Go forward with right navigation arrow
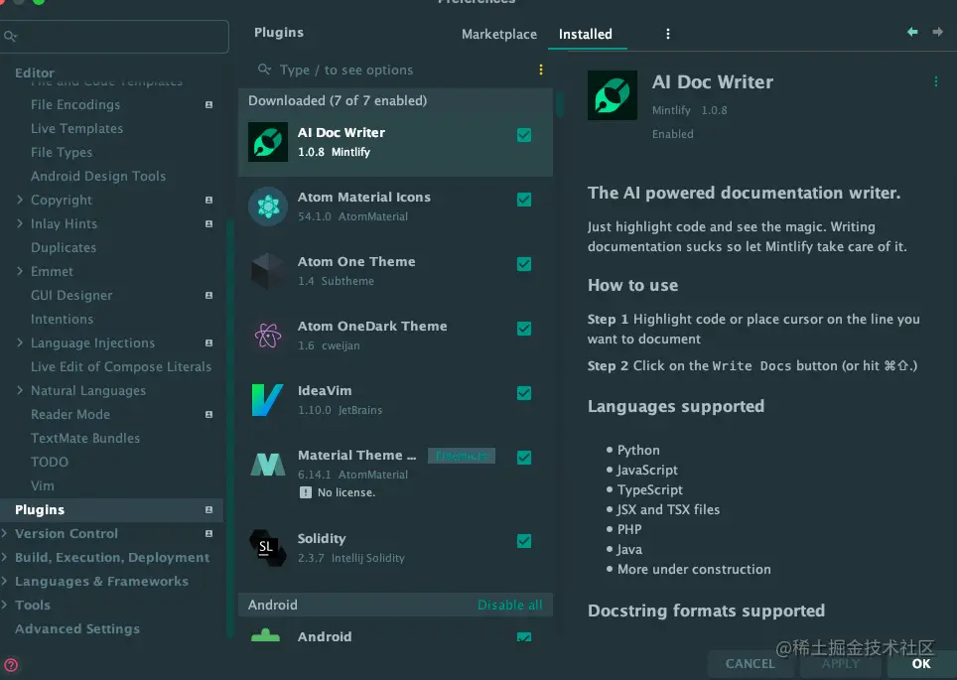 pos(937,32)
